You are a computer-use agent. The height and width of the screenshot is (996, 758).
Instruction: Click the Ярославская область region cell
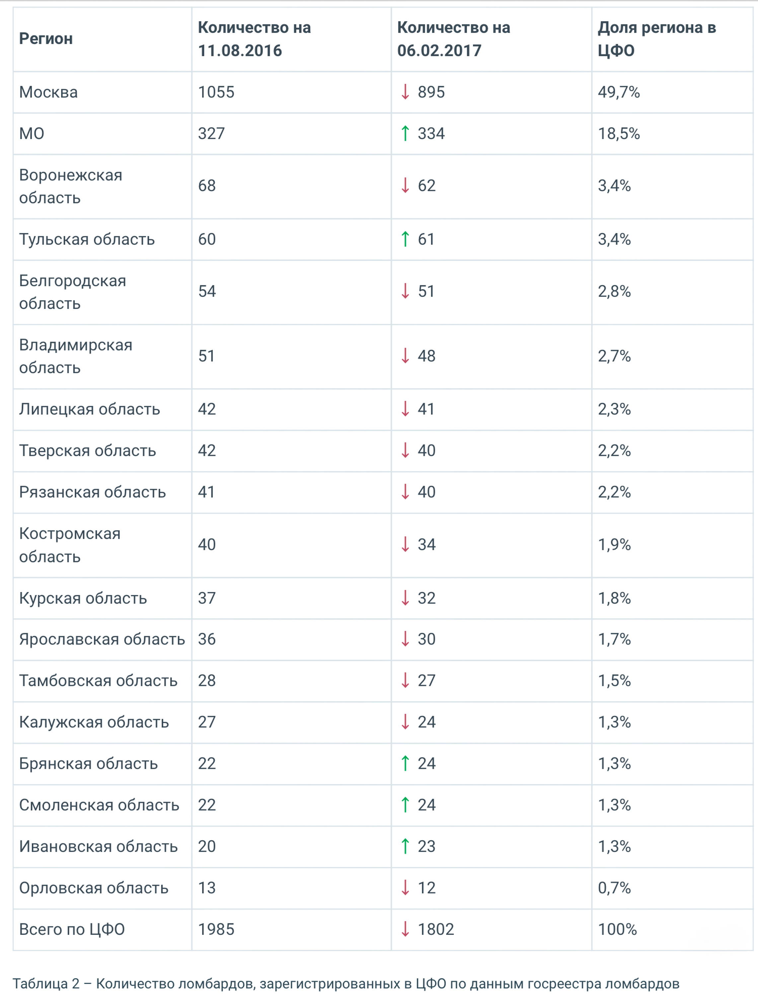(102, 639)
